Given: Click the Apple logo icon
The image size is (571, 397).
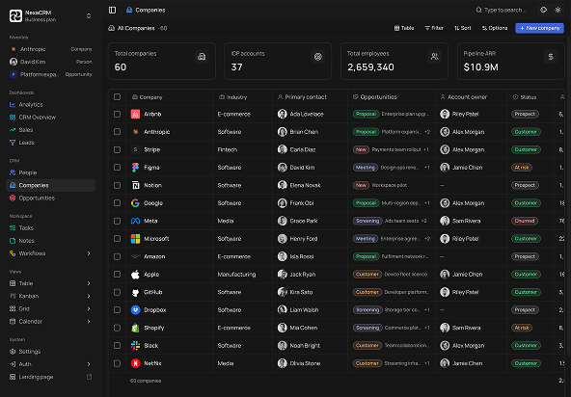Looking at the screenshot, I should click(135, 275).
